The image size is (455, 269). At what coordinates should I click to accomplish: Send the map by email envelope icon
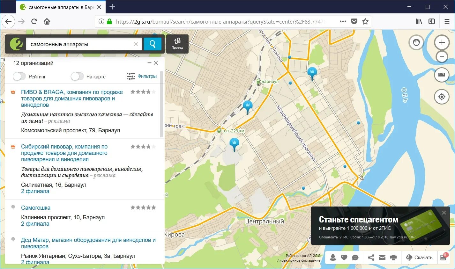tap(382, 258)
